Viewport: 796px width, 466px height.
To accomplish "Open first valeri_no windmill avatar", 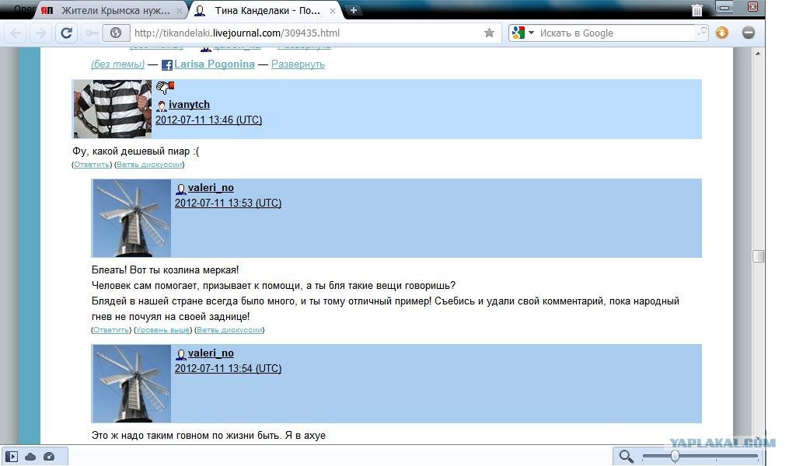I will [x=131, y=218].
